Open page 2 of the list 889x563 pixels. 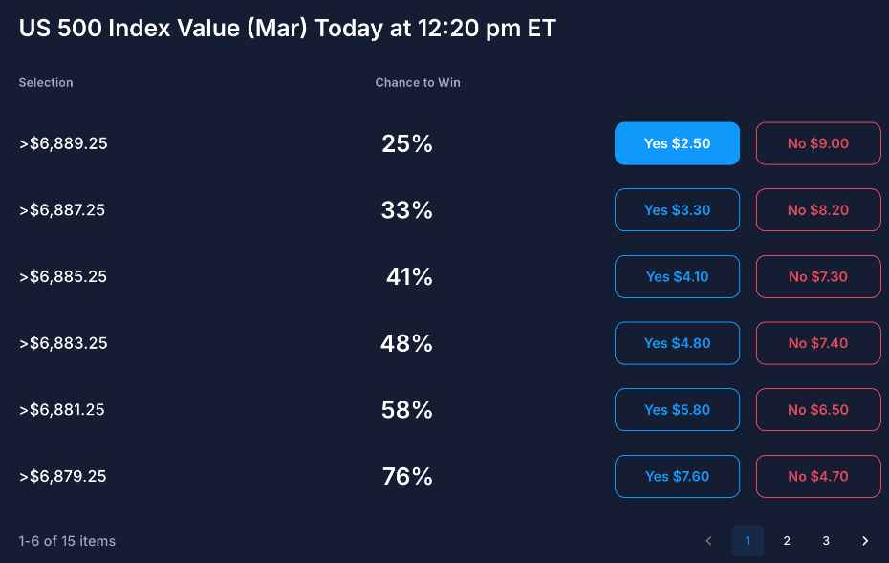click(787, 540)
